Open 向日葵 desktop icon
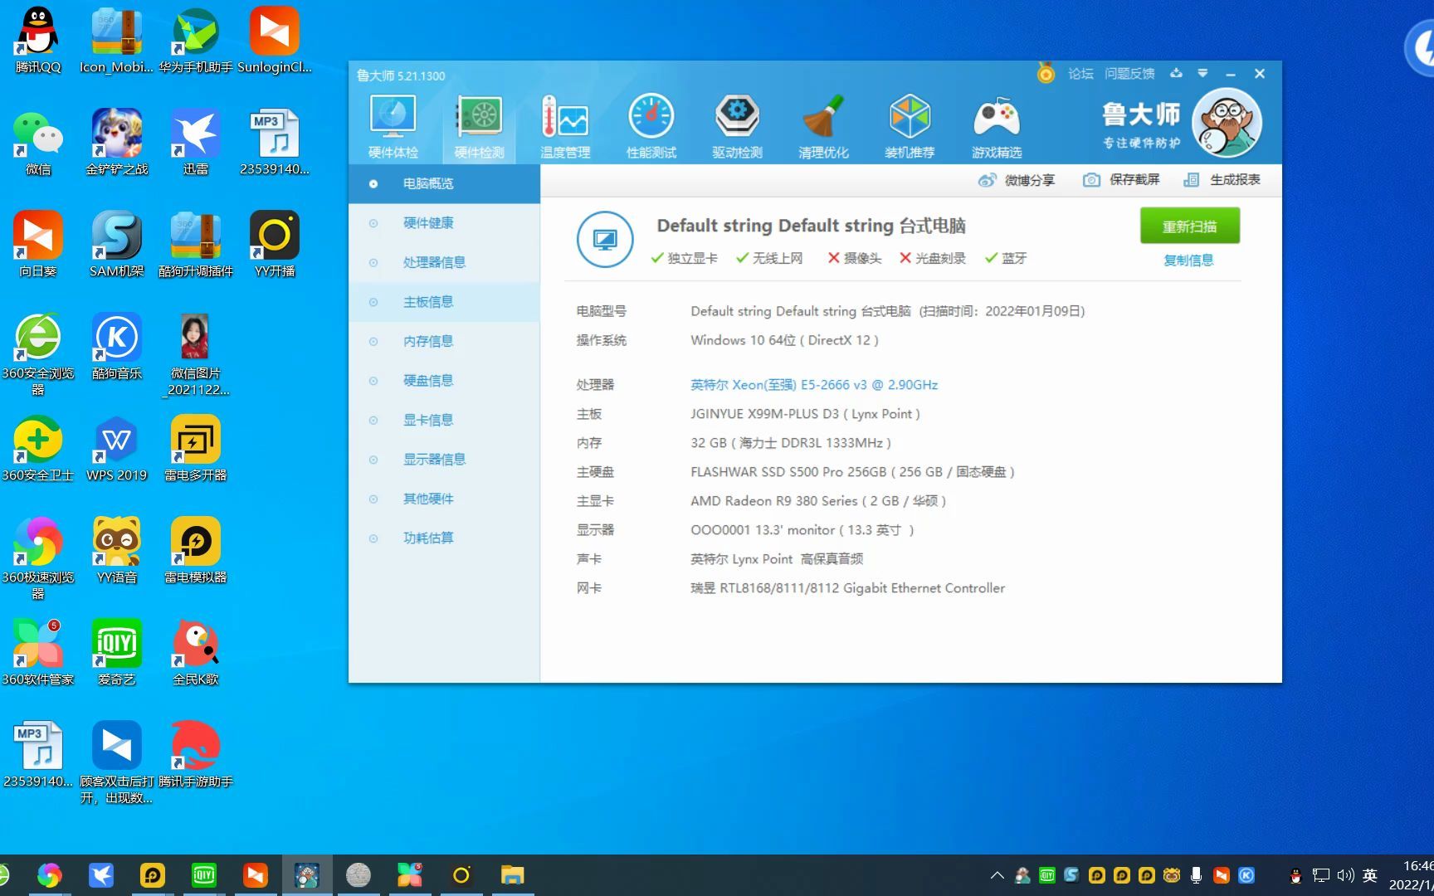The width and height of the screenshot is (1434, 896). 38,244
